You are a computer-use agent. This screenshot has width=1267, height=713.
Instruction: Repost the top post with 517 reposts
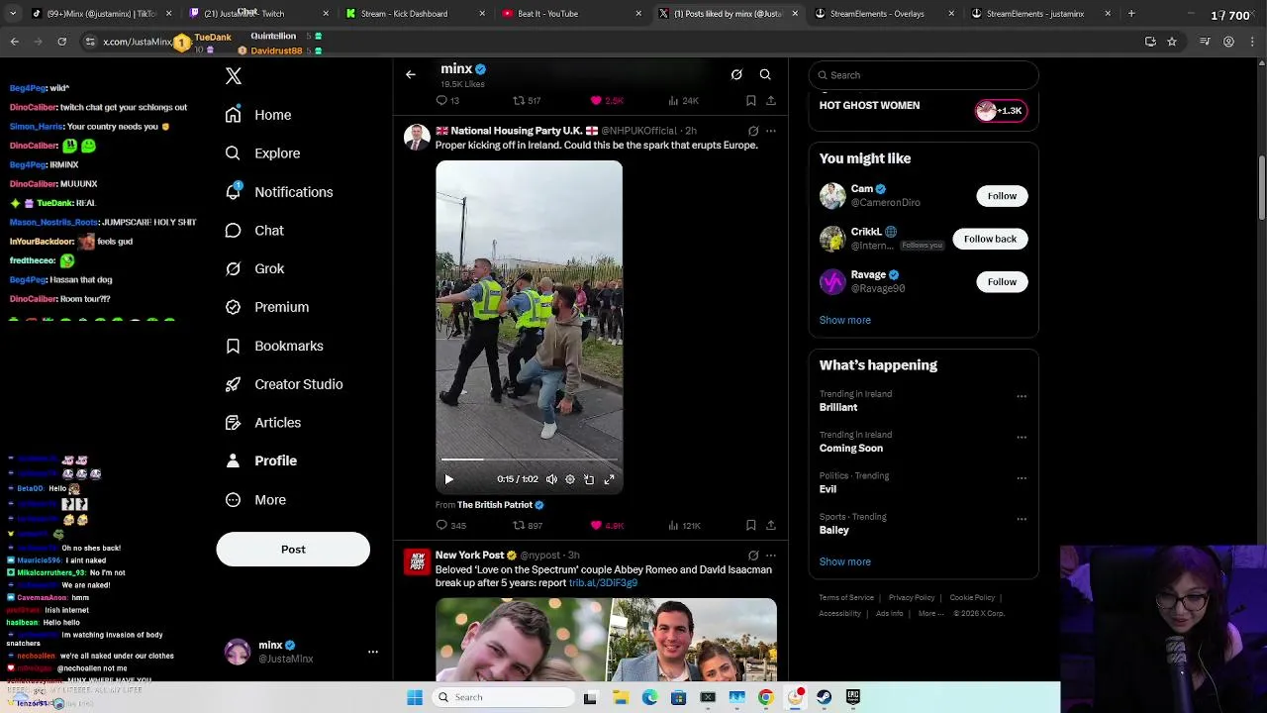(527, 100)
